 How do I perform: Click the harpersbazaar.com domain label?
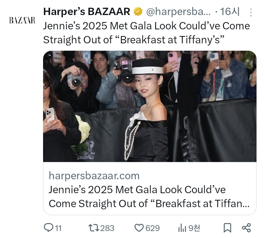94,176
